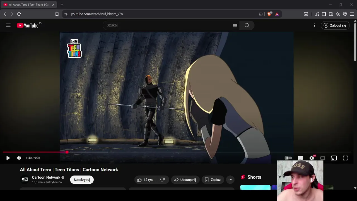Viewport: 357px width, 201px height.
Task: Reload the current page
Action: pyautogui.click(x=19, y=14)
